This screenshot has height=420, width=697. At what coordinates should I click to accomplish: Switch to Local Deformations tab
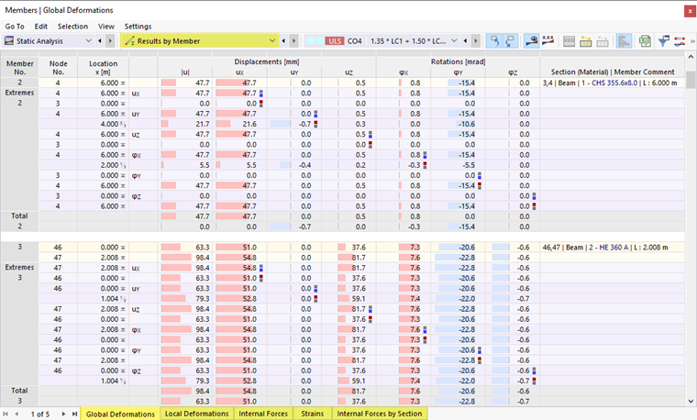[196, 414]
